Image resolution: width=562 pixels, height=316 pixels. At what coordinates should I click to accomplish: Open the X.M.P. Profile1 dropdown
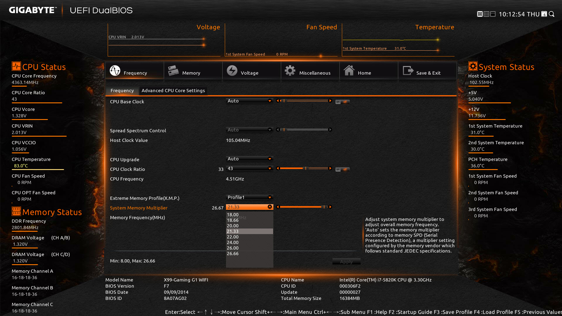(249, 197)
